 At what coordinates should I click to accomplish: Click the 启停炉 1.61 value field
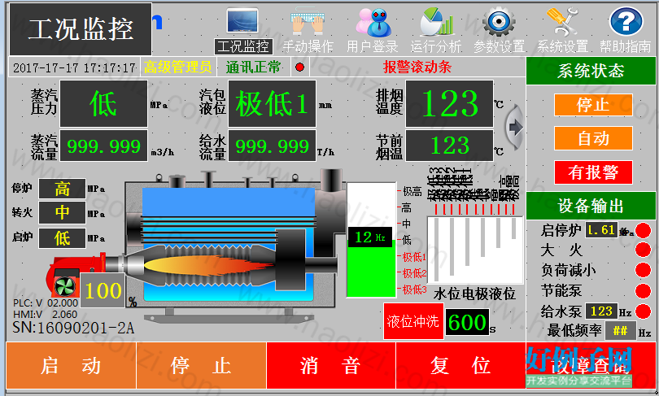(601, 229)
